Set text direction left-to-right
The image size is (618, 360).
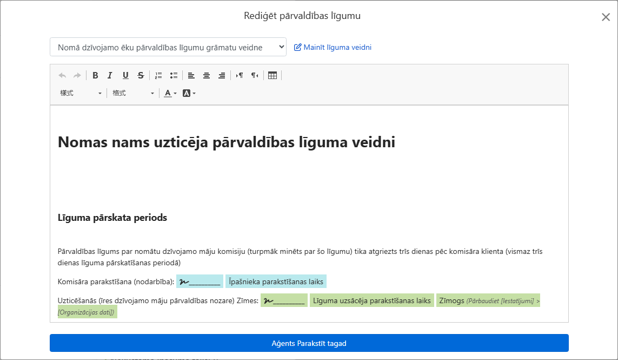point(240,75)
